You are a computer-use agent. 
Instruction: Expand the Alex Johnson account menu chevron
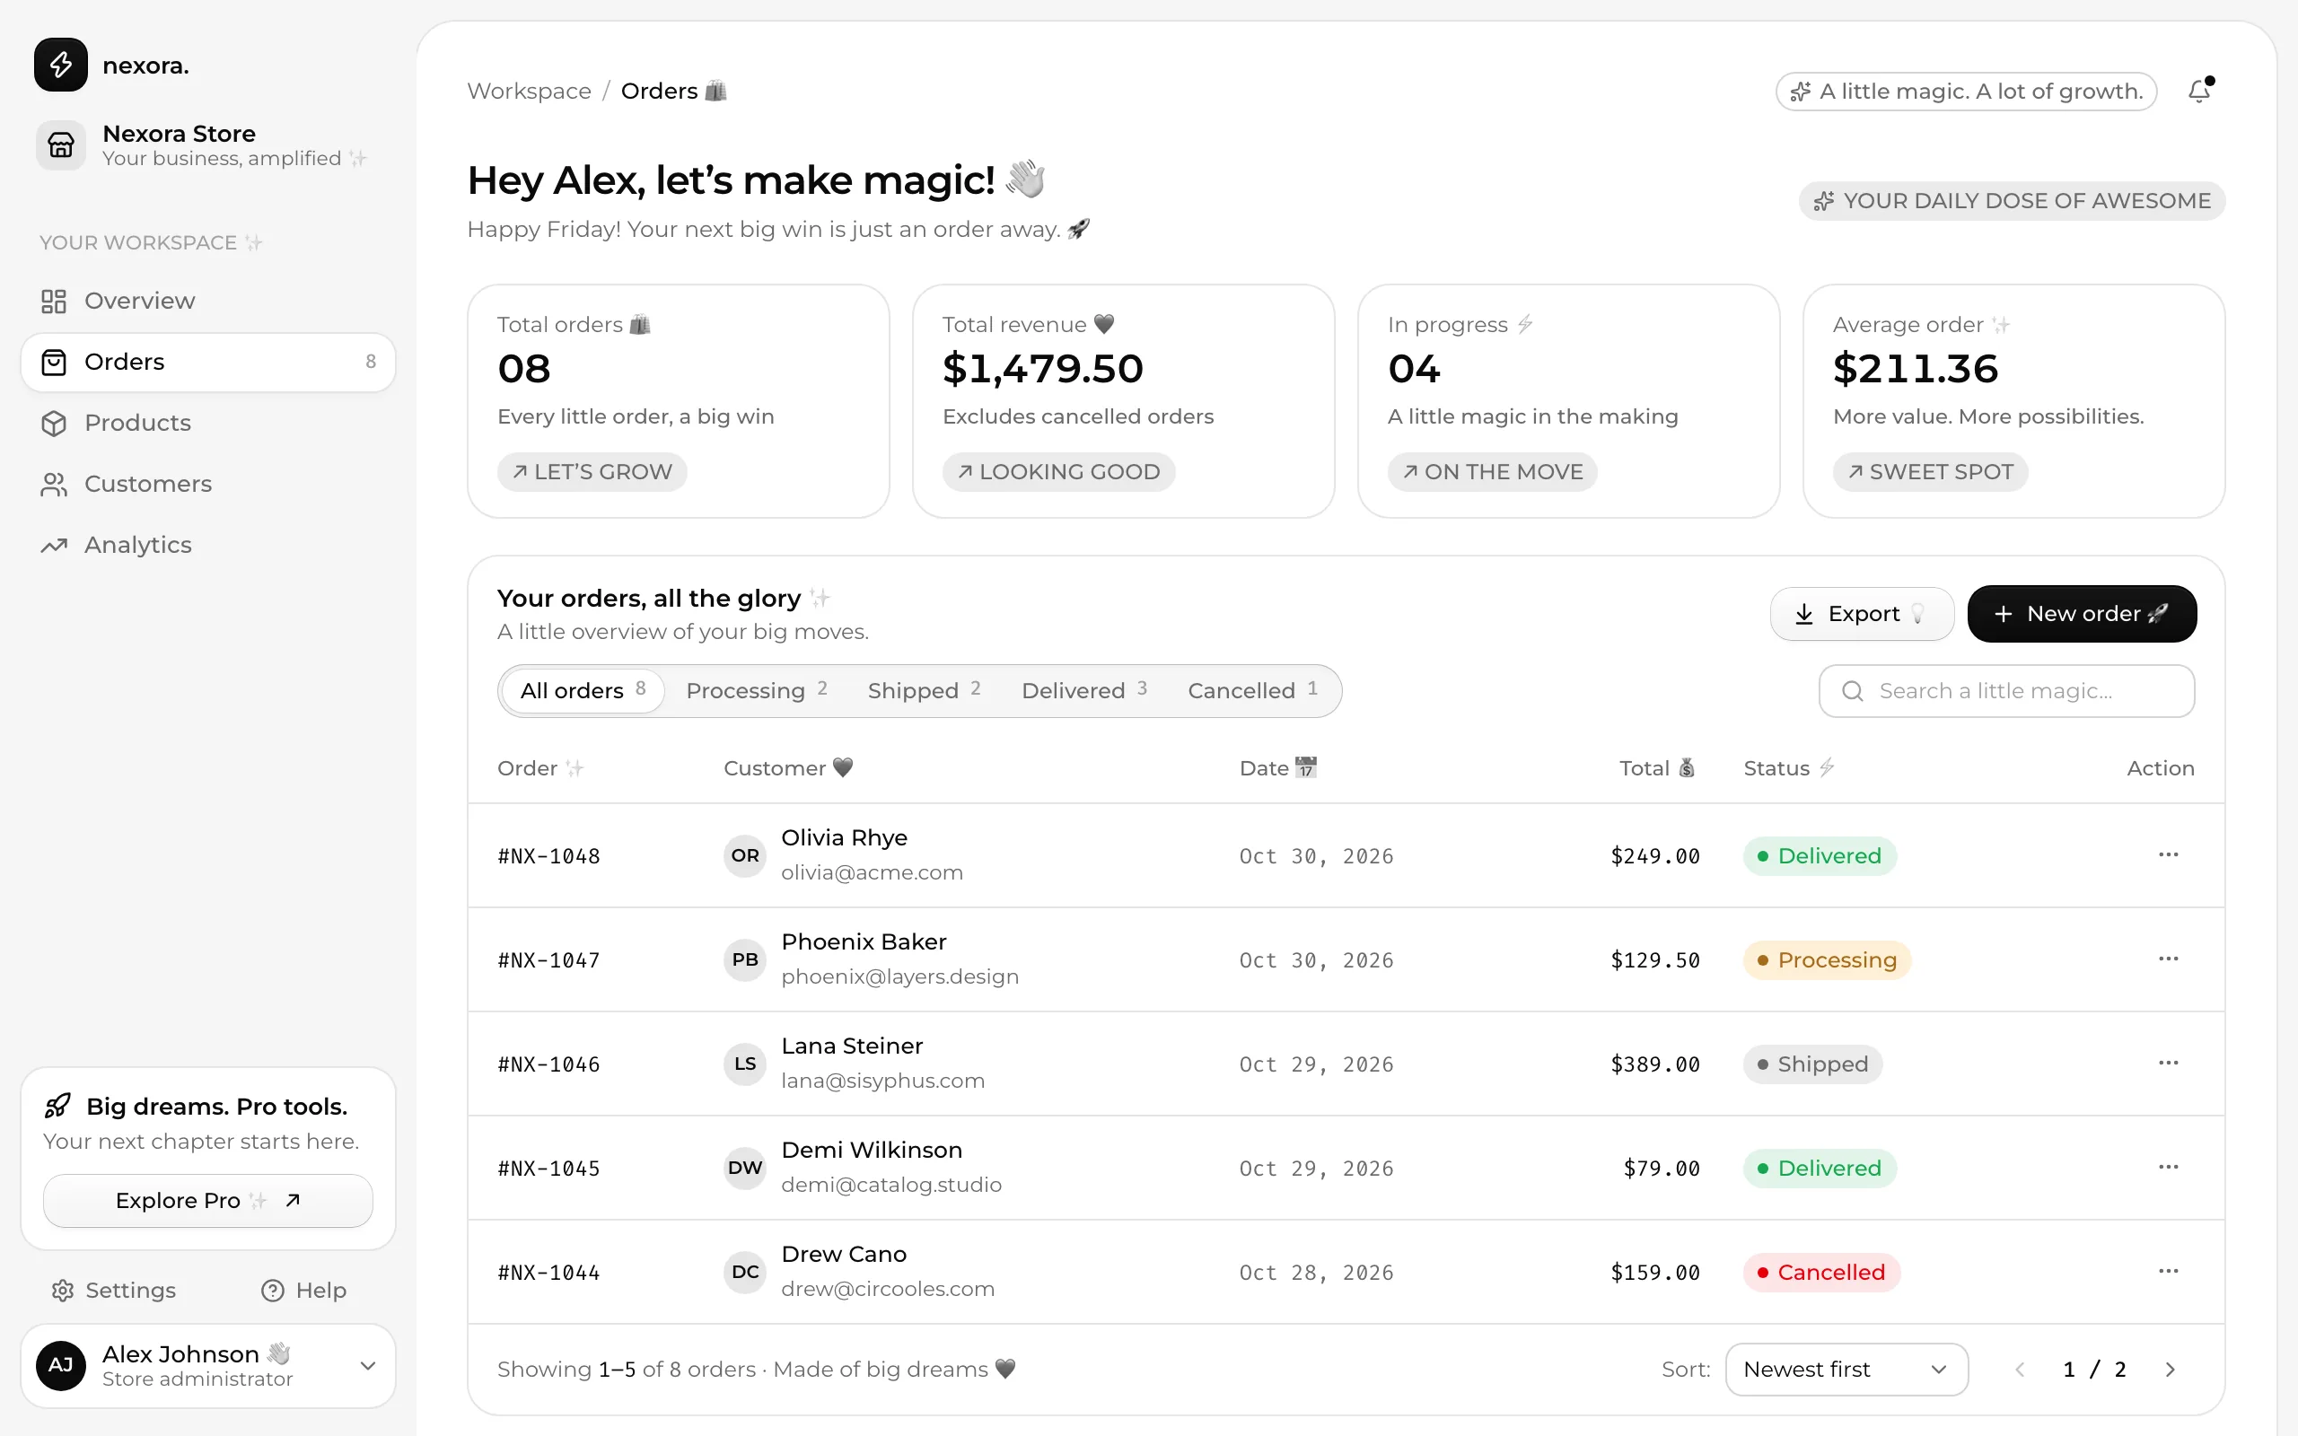point(367,1366)
